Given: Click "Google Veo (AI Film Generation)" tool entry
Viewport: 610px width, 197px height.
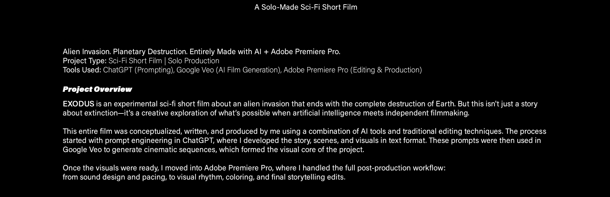Looking at the screenshot, I should (228, 70).
